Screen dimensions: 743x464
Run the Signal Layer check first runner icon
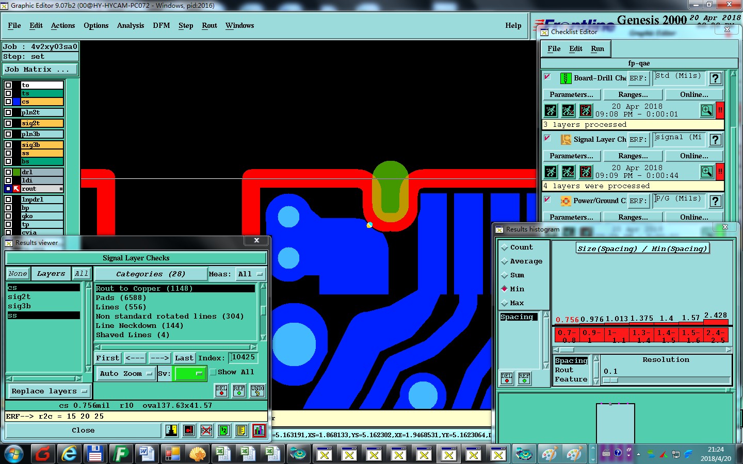coord(551,172)
